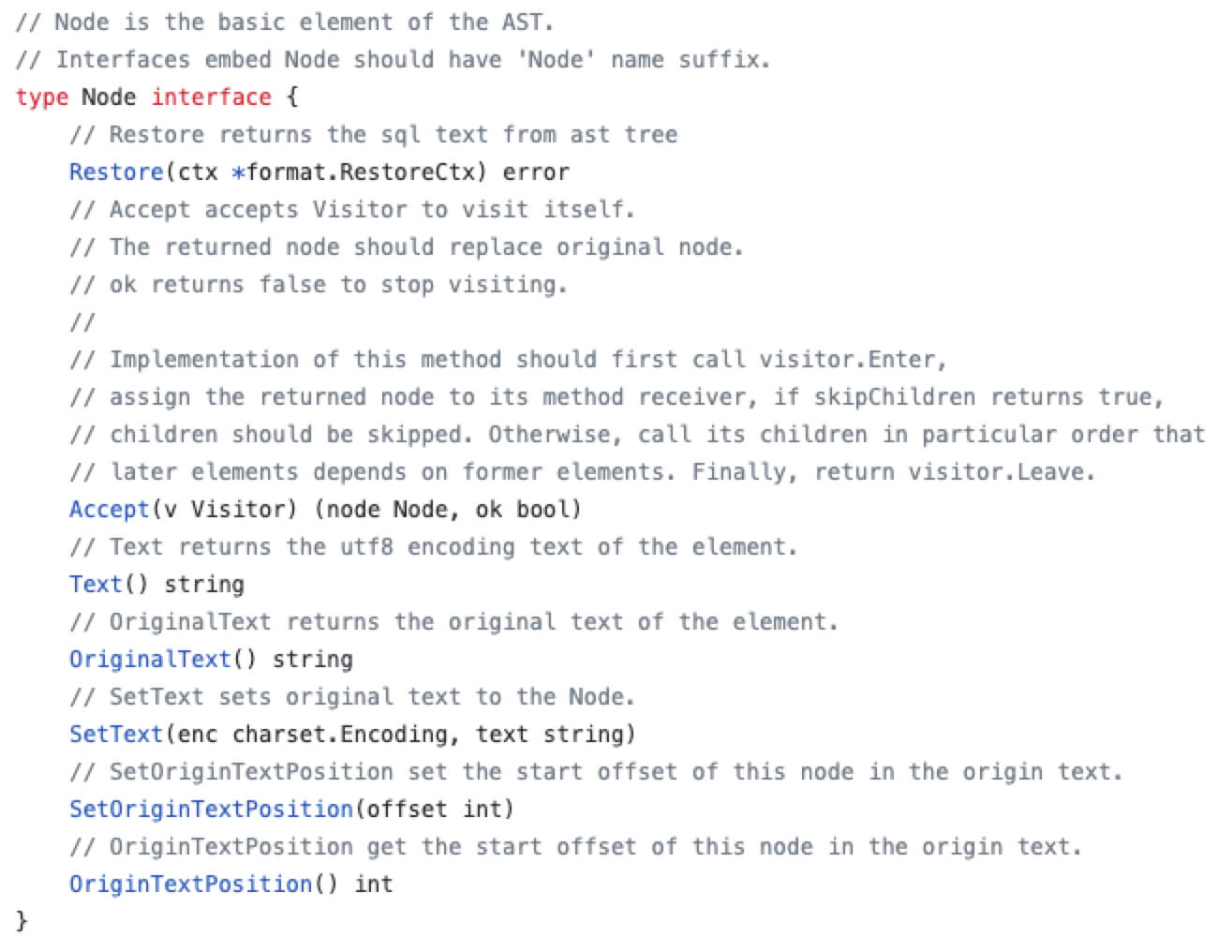The width and height of the screenshot is (1218, 937).
Task: Click the comment "ok returns false to stop visiting"
Action: (319, 285)
